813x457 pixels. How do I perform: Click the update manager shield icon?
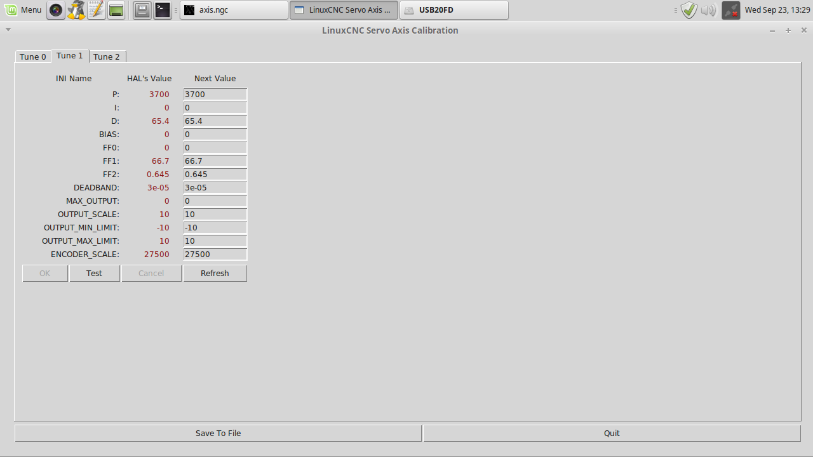pos(689,10)
